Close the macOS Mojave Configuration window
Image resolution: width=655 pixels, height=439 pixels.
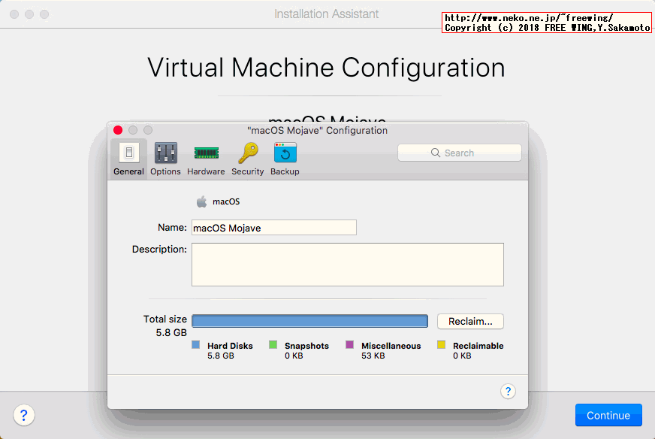point(118,130)
